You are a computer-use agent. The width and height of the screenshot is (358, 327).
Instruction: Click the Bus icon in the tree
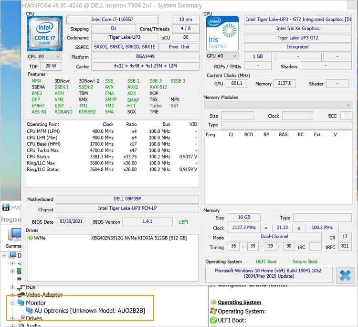pos(21,287)
